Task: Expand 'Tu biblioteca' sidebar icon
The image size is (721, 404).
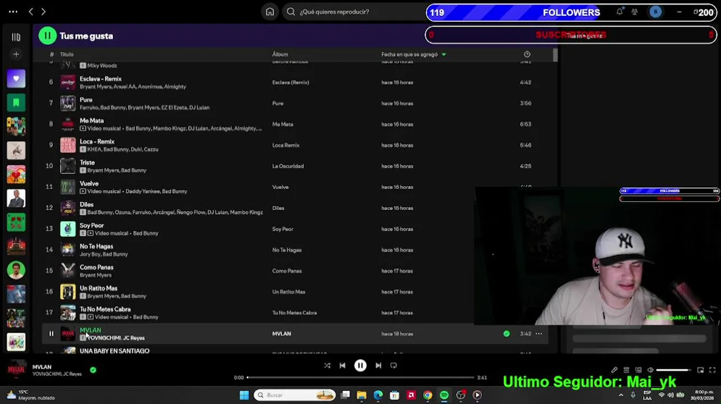Action: tap(16, 37)
